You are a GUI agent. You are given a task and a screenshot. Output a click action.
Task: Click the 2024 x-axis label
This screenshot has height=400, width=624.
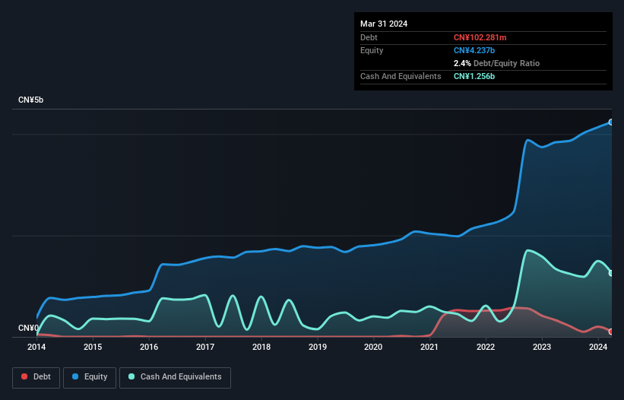[x=598, y=347]
